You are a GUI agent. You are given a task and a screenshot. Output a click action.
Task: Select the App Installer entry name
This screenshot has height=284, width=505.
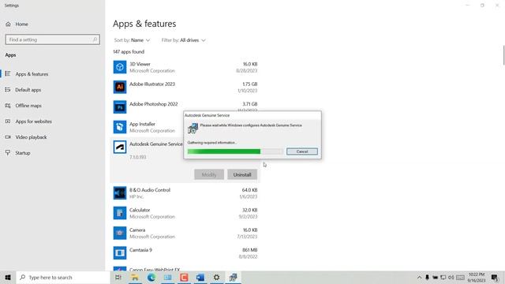[142, 124]
